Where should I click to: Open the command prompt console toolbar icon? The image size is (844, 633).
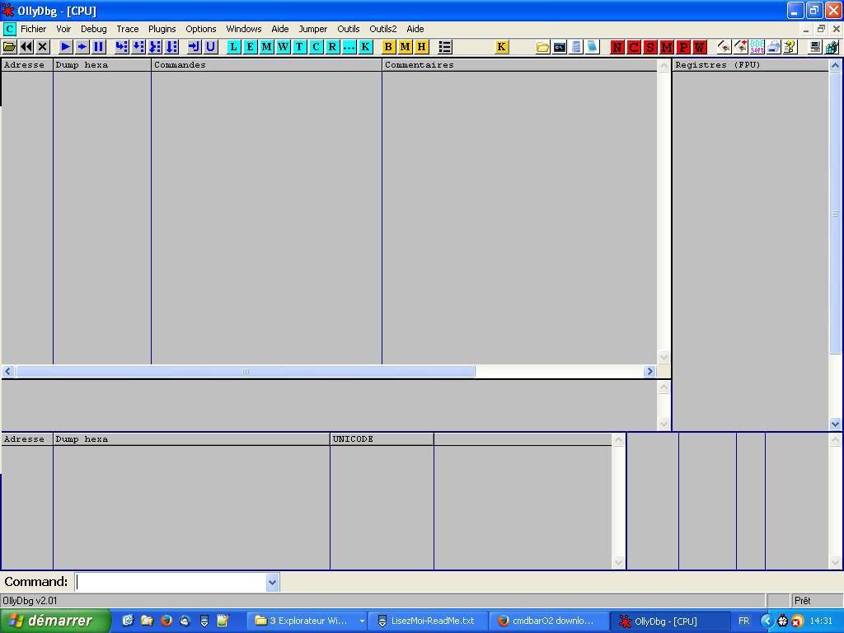[560, 47]
